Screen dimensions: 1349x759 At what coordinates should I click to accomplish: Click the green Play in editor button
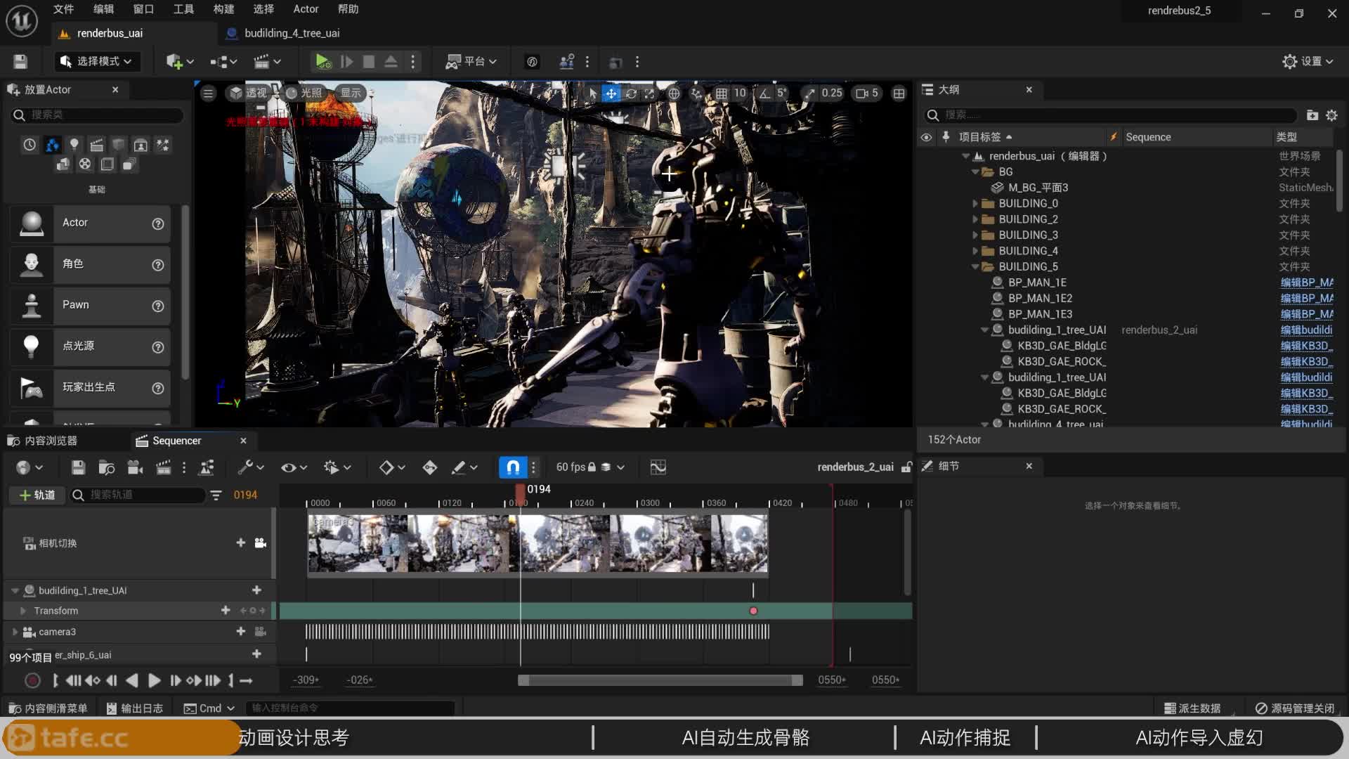(x=322, y=62)
